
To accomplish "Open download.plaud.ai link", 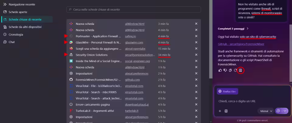I will tap(137, 105).
